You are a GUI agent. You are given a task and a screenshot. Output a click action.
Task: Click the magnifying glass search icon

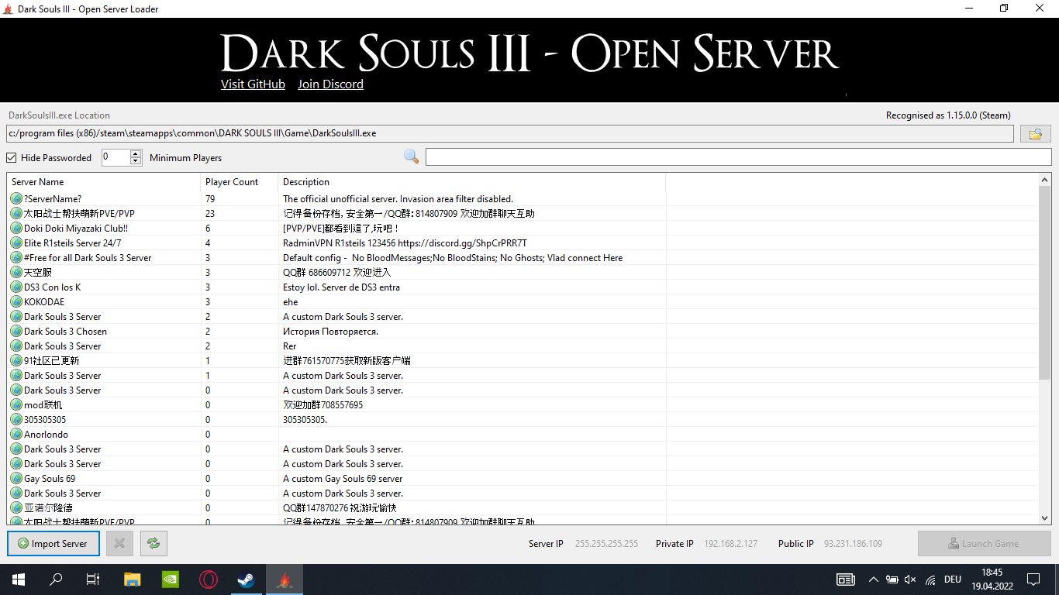point(411,157)
